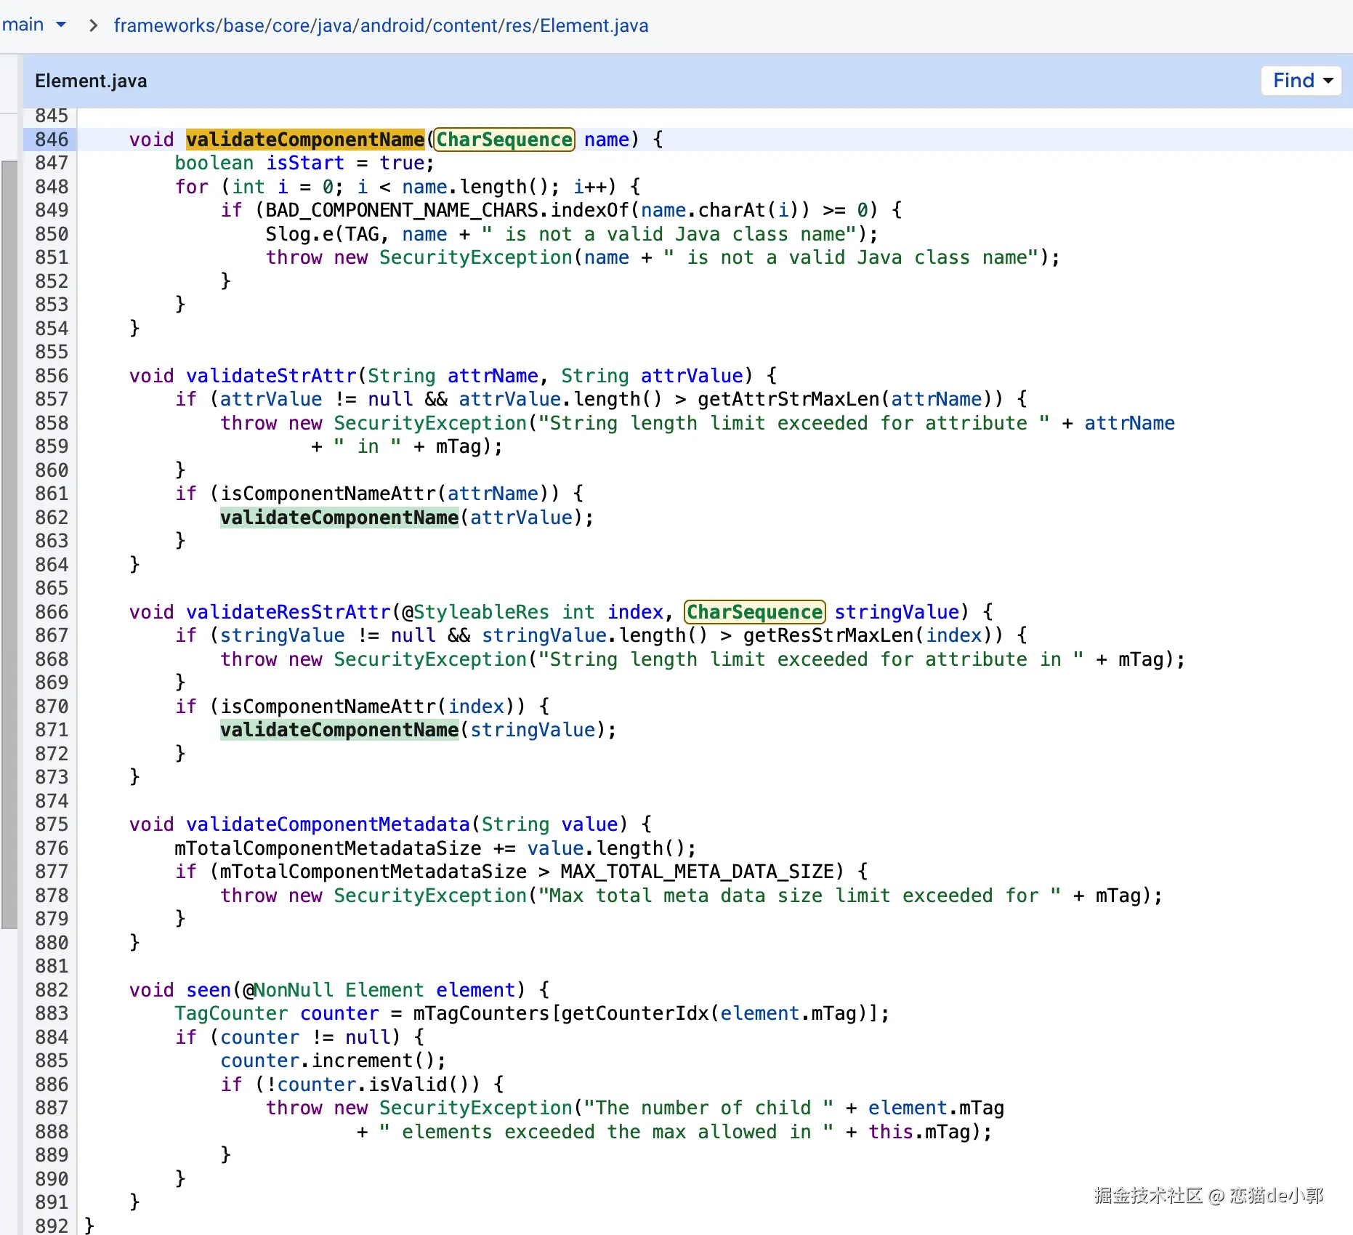Image resolution: width=1353 pixels, height=1235 pixels.
Task: Click validateComponentName call on line 871
Action: [339, 730]
